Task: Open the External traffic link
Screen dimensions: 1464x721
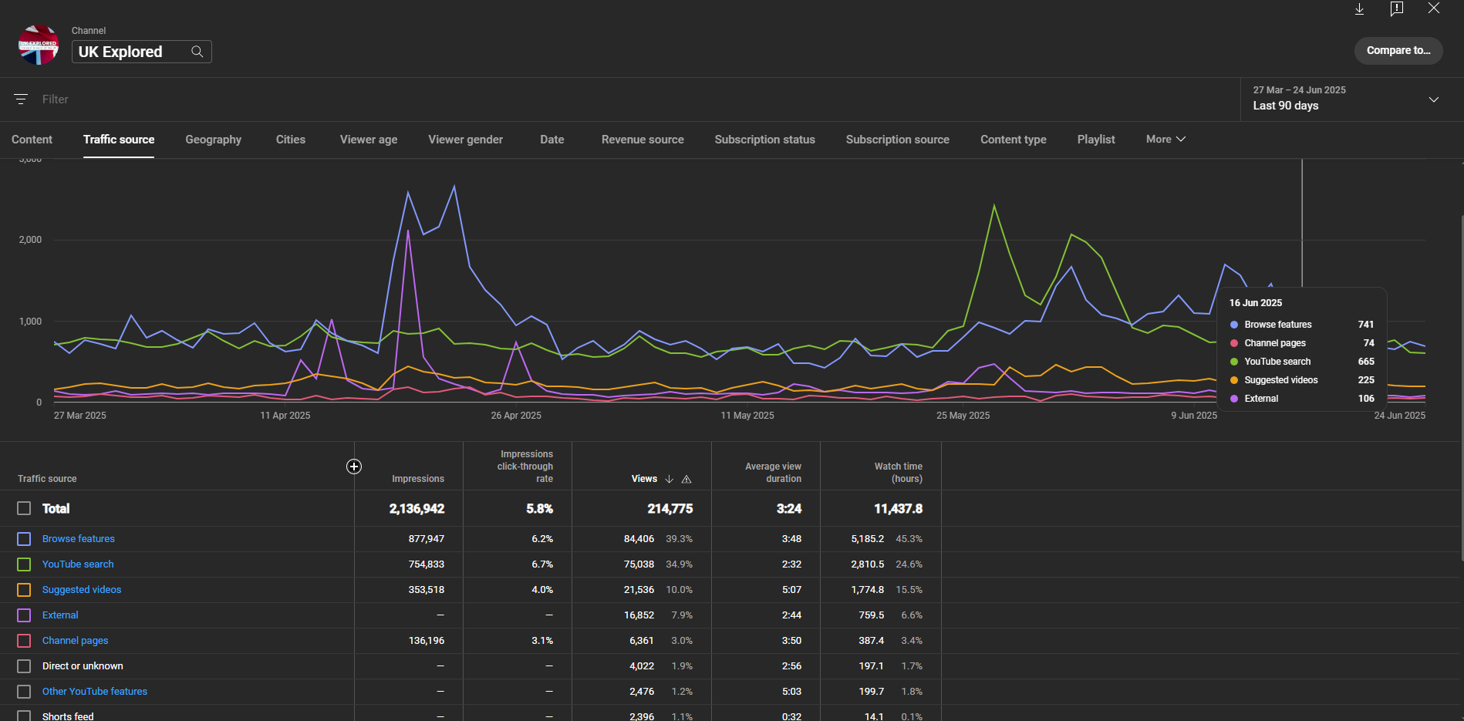Action: point(60,615)
